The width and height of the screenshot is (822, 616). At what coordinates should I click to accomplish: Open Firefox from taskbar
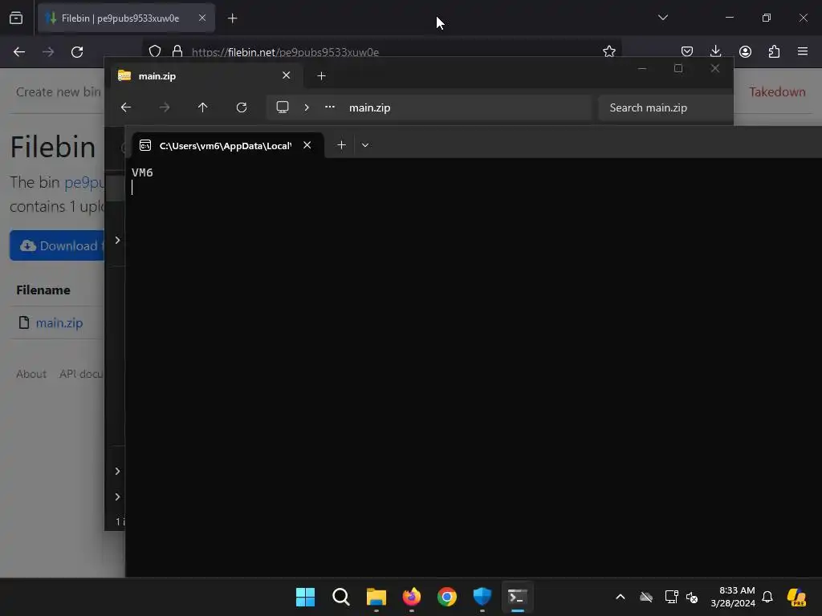(412, 597)
